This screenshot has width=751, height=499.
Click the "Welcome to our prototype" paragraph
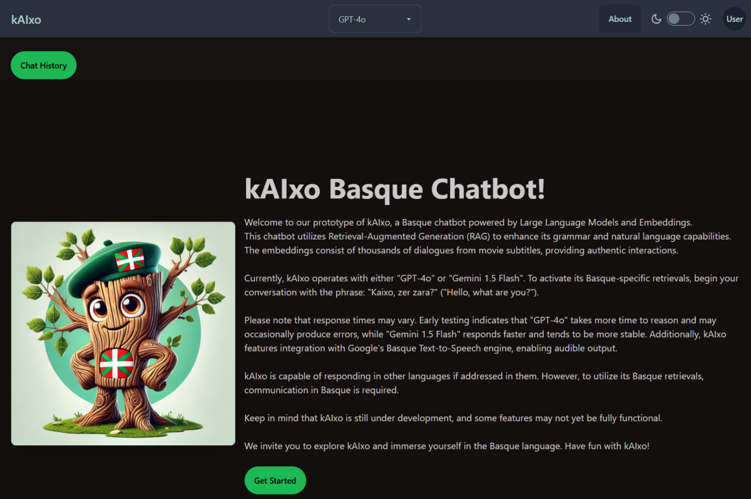(x=488, y=236)
